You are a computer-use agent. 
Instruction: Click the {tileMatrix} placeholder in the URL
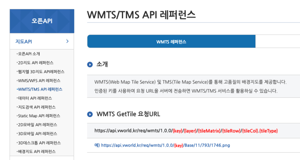[x=209, y=131]
